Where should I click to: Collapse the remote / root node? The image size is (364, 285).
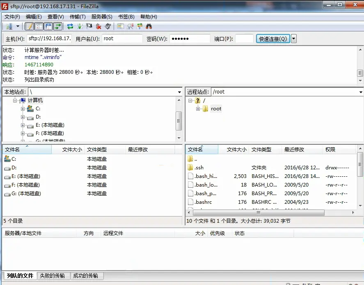point(190,100)
